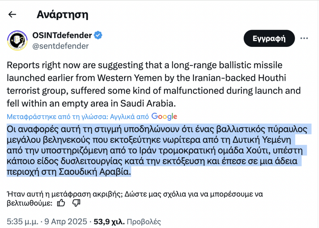The width and height of the screenshot is (319, 228).
Task: Open the three-dot more options menu
Action: coord(304,38)
